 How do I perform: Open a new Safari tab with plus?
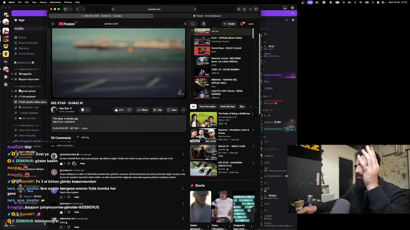click(x=250, y=9)
